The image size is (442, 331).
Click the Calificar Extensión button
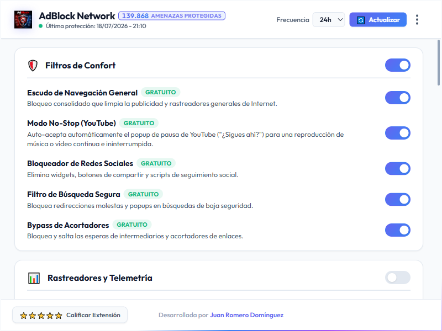(70, 315)
